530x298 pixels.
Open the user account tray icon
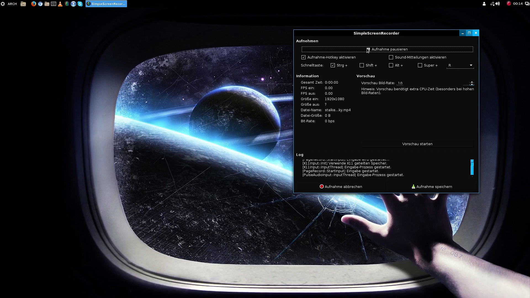[484, 4]
